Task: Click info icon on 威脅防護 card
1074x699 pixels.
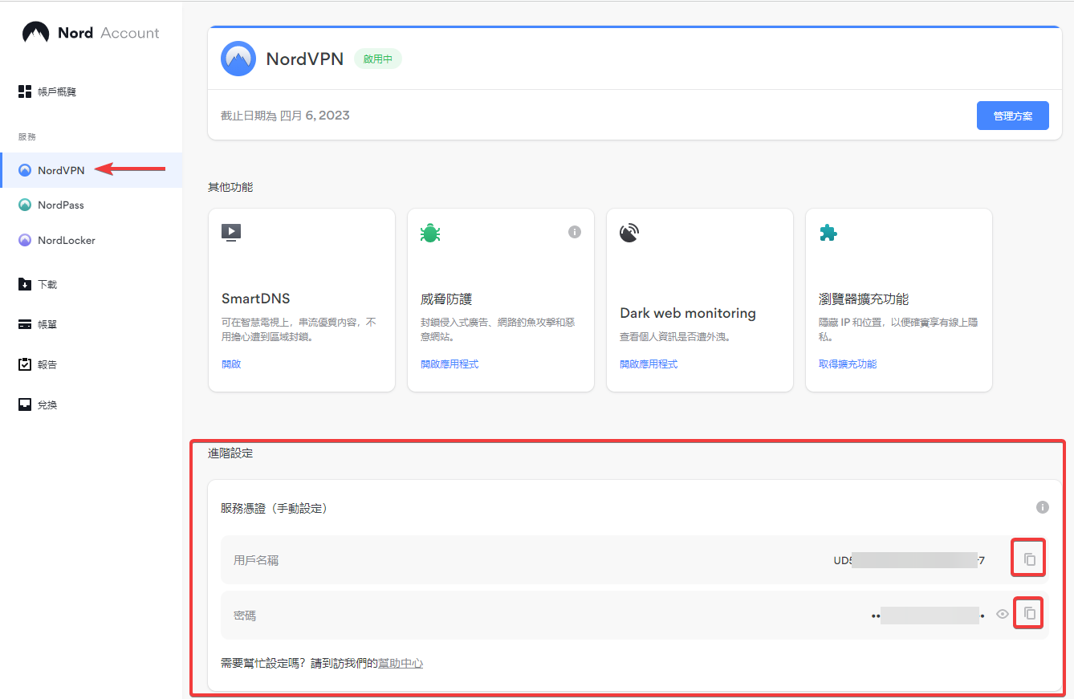Action: tap(574, 232)
